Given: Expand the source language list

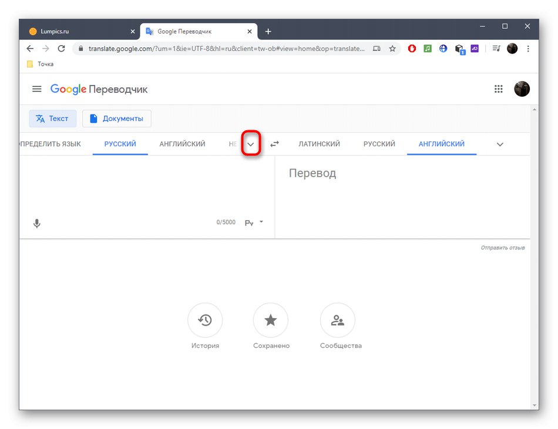Looking at the screenshot, I should pos(251,144).
